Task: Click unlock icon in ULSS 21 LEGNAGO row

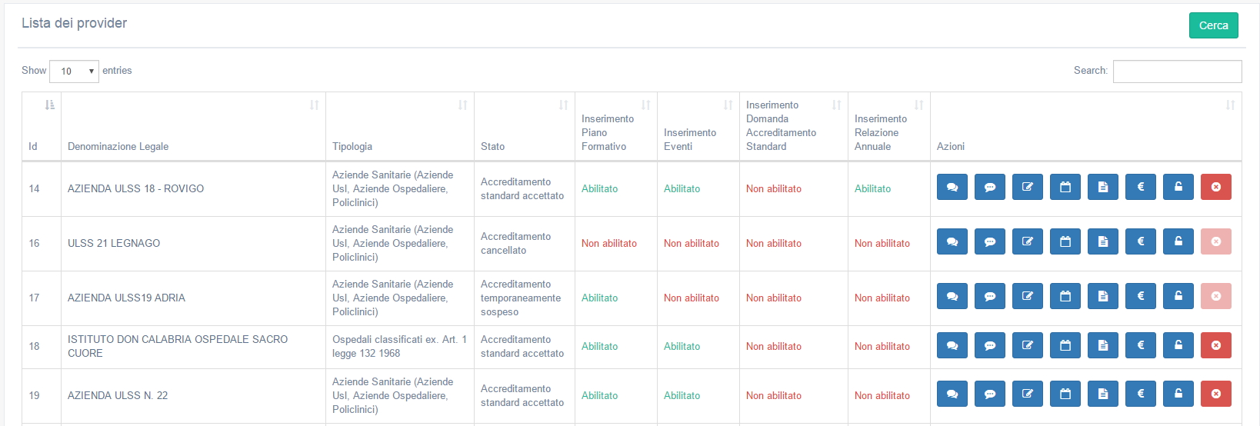Action: [1178, 241]
